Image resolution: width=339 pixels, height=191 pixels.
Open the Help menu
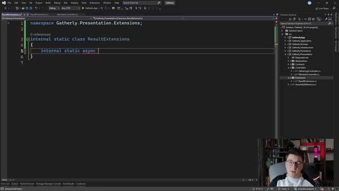click(x=117, y=3)
